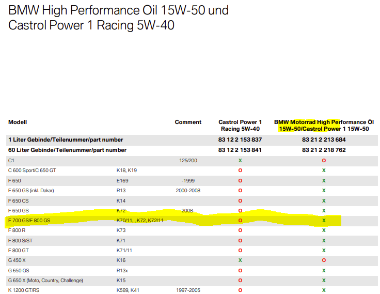Click the 'K18, K19' code cell

126,171
